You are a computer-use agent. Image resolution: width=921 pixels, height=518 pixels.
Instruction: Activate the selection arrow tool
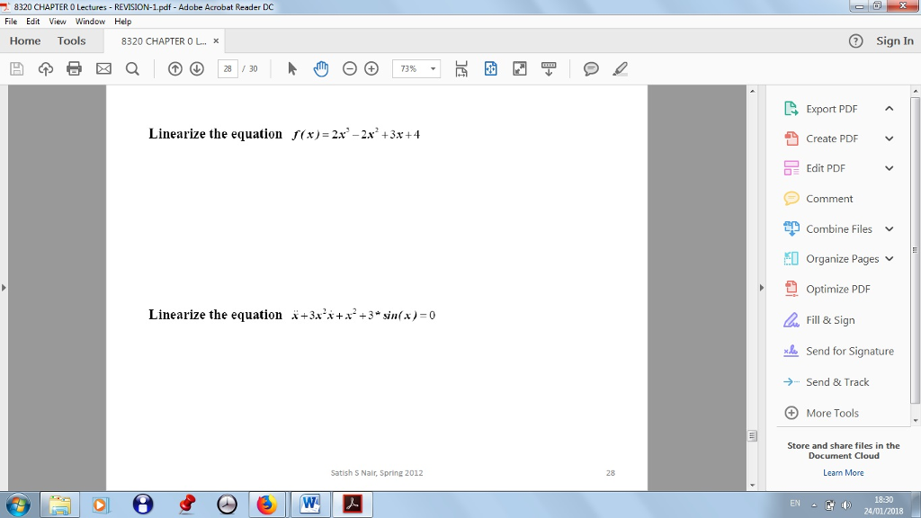click(292, 68)
